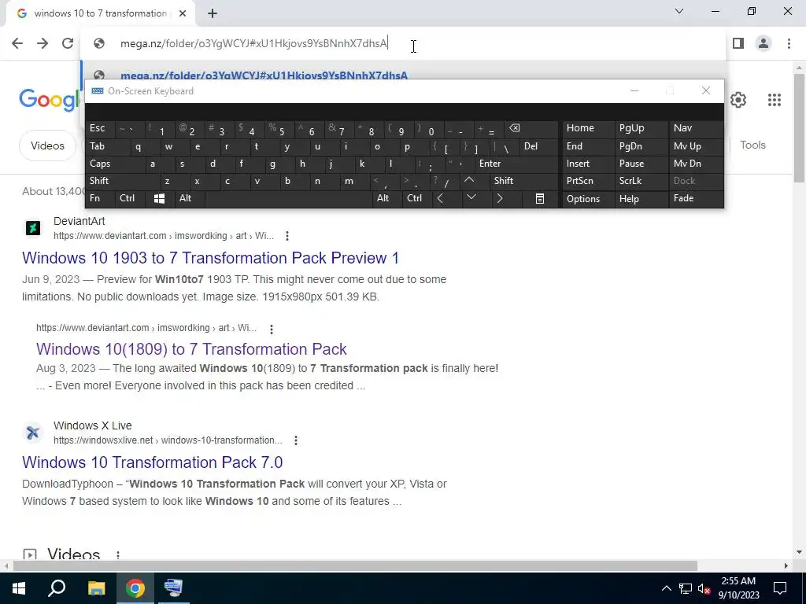Screen dimensions: 806x604
Task: Open taskbar search magnifier
Action: coord(57,588)
